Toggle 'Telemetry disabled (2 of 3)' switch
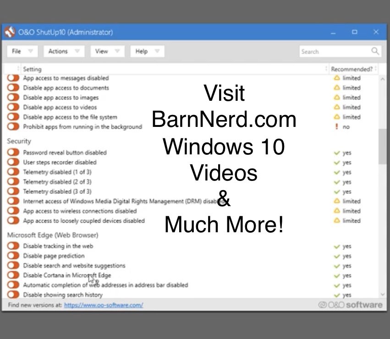The width and height of the screenshot is (390, 339). click(13, 181)
